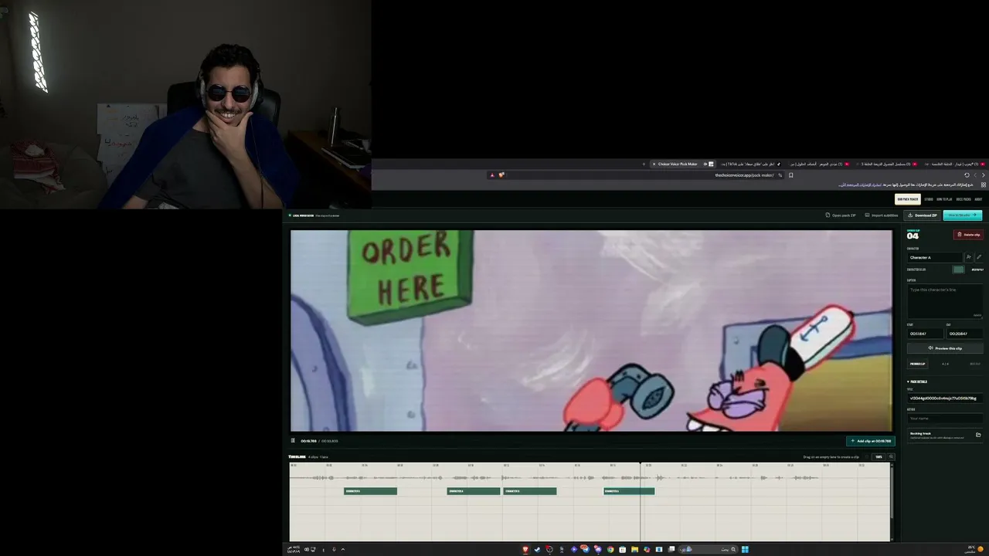Open the Character A dropdown
The height and width of the screenshot is (556, 989).
point(935,257)
